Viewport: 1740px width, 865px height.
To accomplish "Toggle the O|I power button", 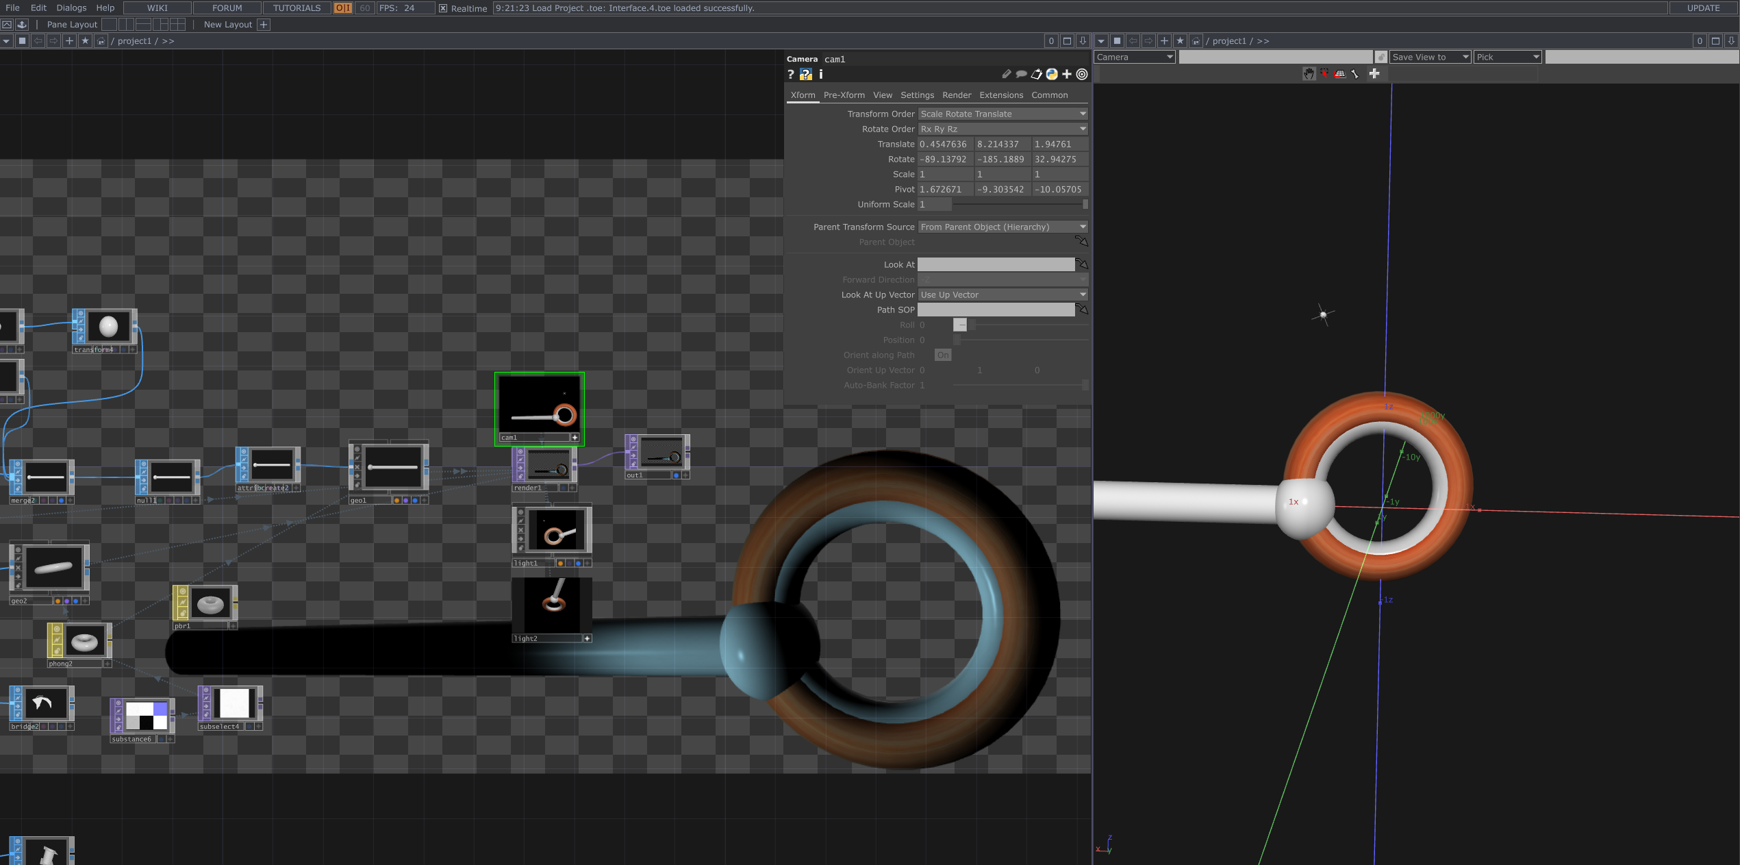I will coord(343,8).
